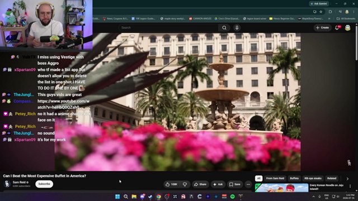Click the Ask Gemini button

(319, 4)
